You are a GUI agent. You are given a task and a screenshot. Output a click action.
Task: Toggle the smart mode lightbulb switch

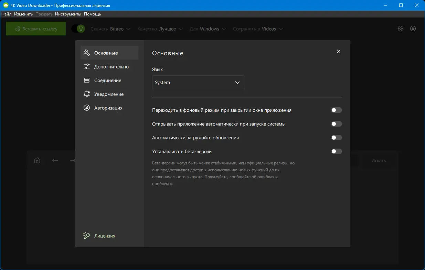[78, 29]
